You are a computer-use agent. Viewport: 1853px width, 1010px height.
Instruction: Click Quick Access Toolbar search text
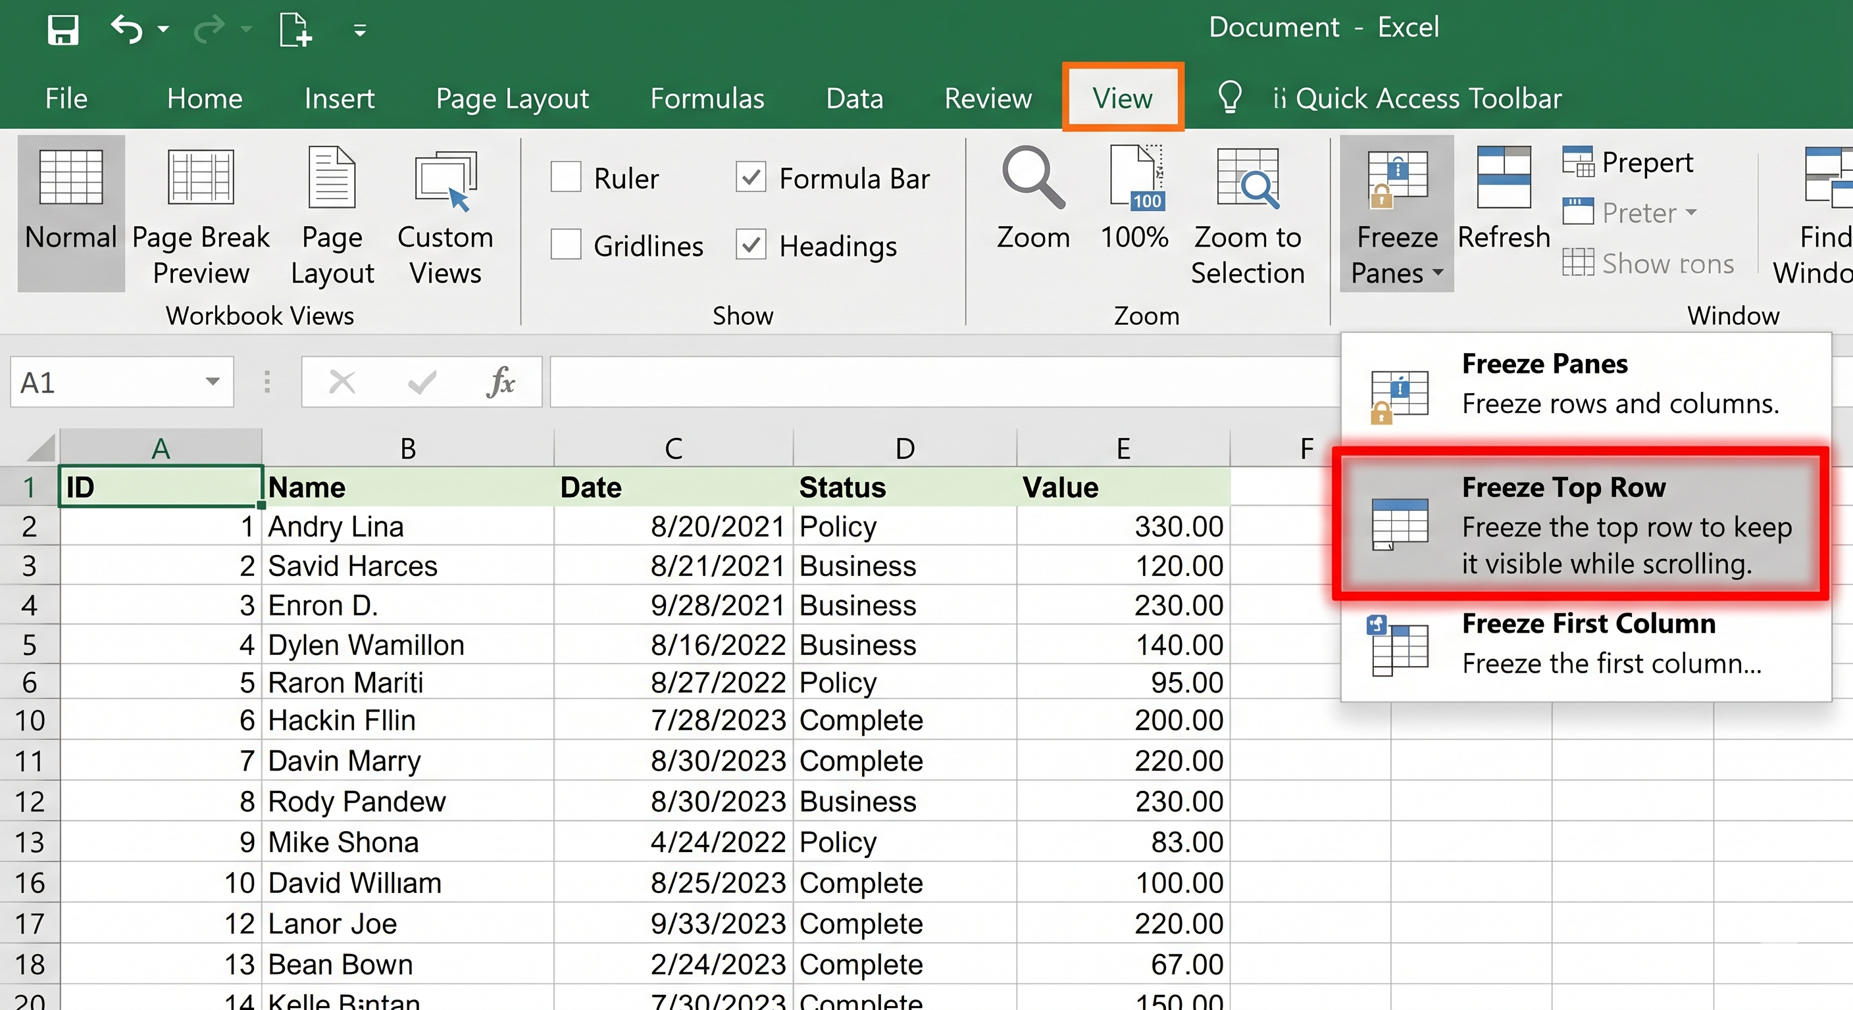click(1429, 99)
